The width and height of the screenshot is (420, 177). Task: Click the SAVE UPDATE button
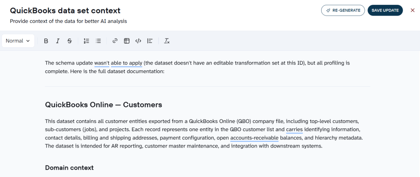point(385,10)
